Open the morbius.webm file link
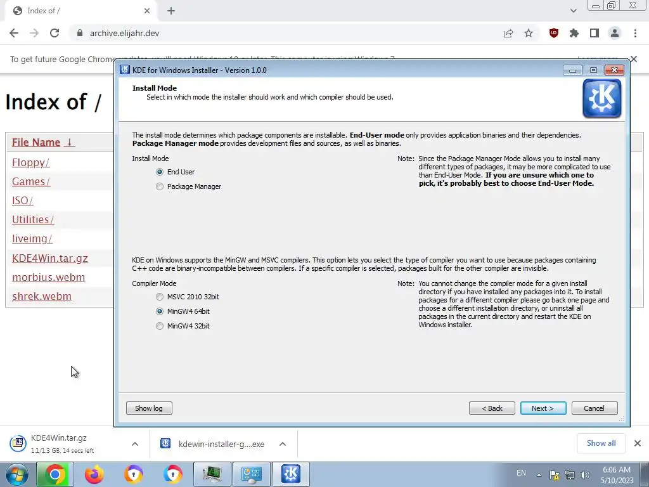 48,277
